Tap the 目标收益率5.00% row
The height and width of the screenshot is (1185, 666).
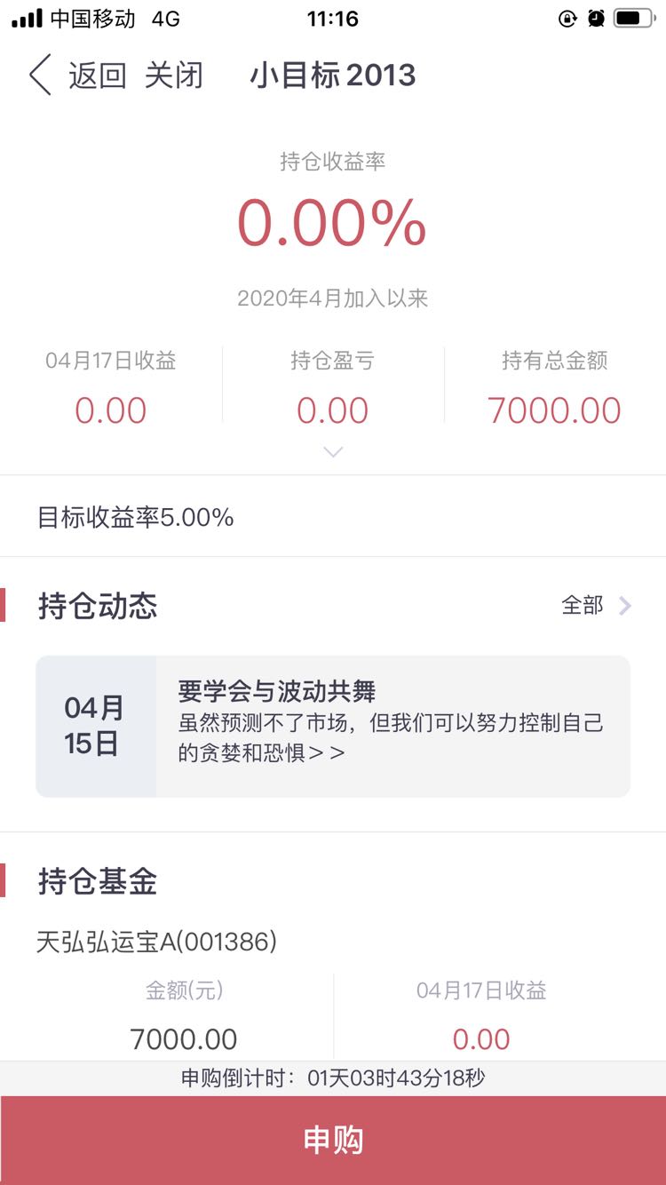[333, 517]
